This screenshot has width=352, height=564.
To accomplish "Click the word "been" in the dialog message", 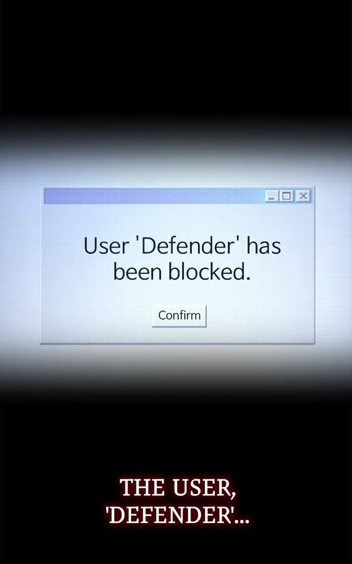I will (x=138, y=272).
